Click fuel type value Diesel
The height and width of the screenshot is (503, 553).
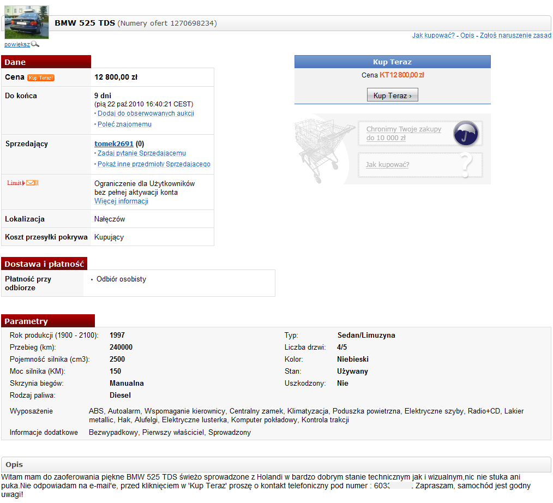tap(121, 395)
